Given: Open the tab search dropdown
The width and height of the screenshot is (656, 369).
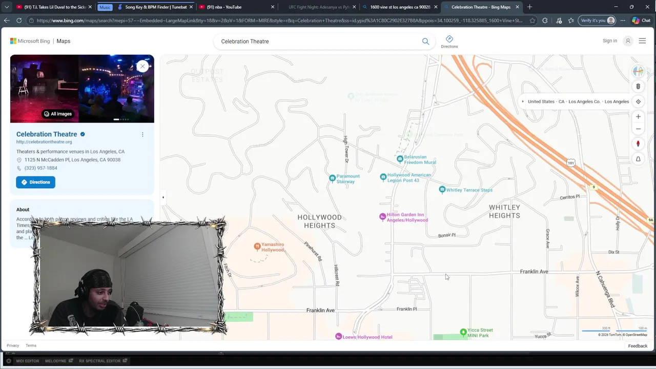Looking at the screenshot, I should [6, 7].
